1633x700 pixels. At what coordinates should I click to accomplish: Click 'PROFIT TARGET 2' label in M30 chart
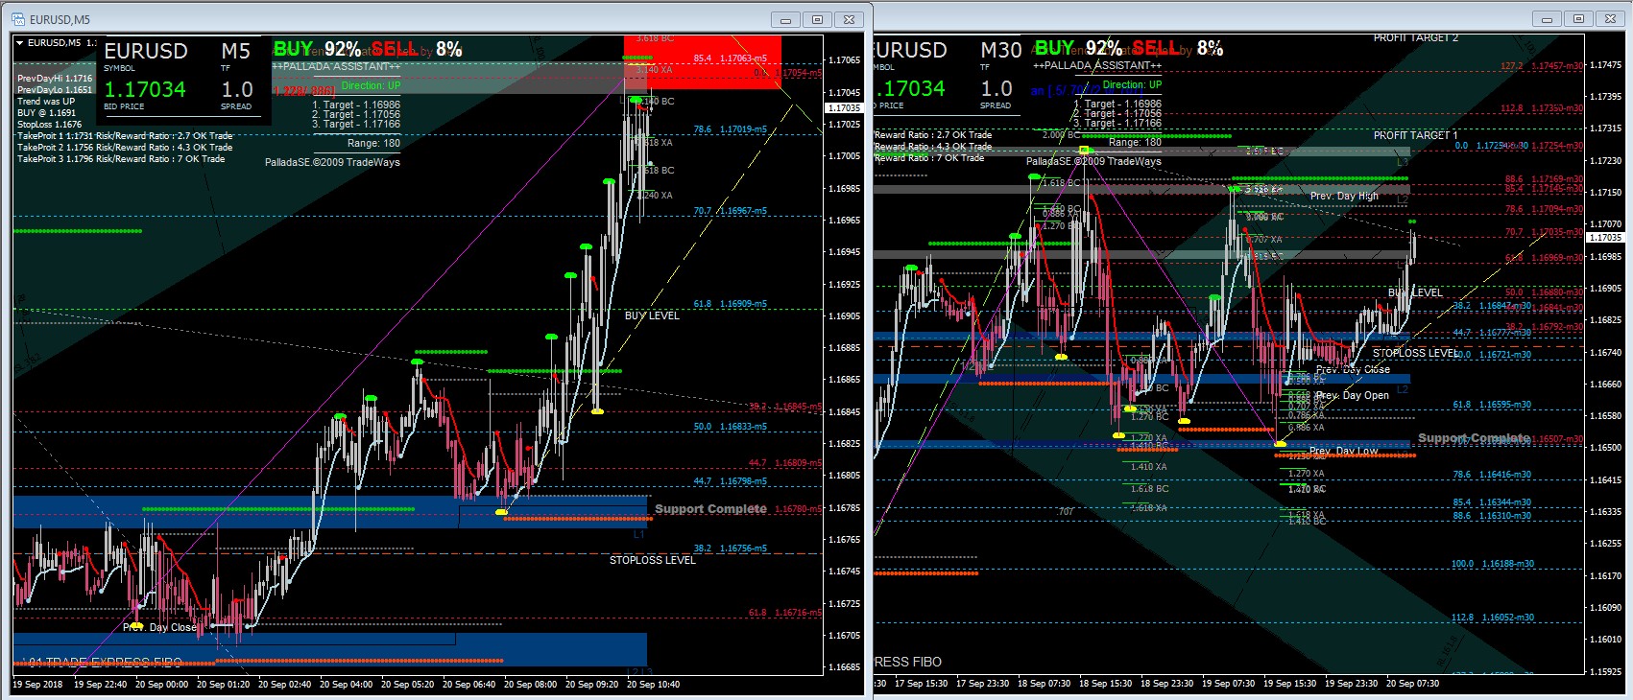[x=1416, y=38]
